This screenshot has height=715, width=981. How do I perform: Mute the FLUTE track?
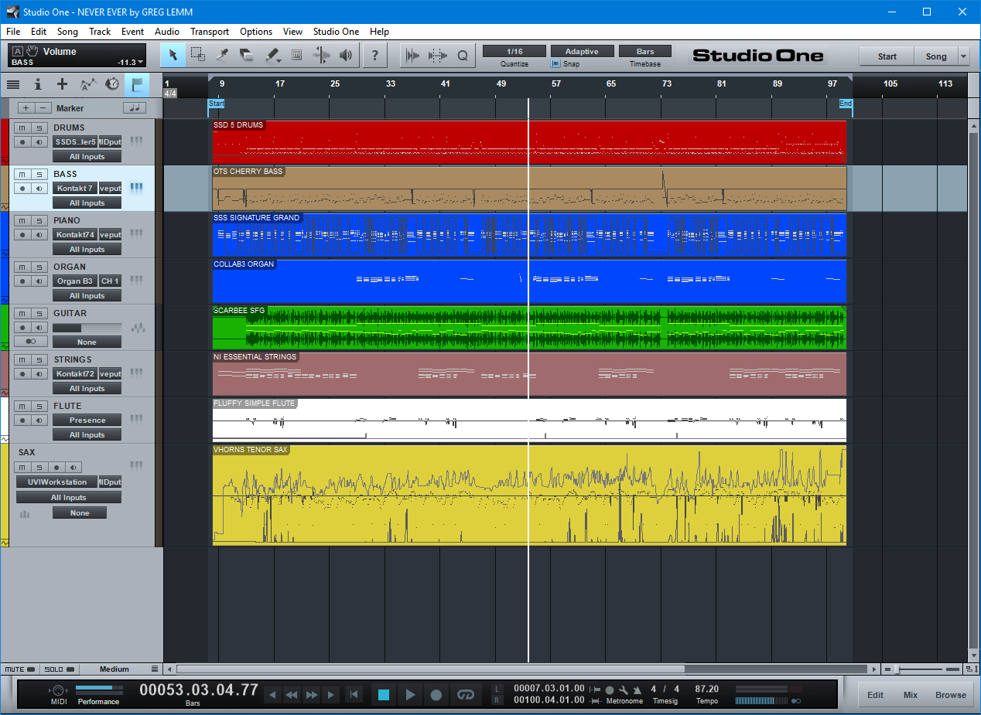pos(22,407)
